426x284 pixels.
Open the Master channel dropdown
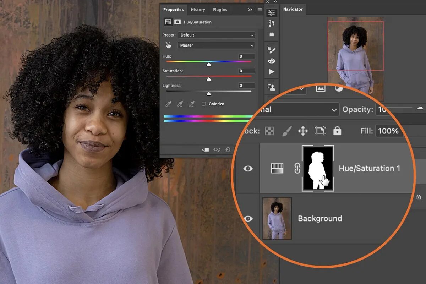click(x=216, y=45)
